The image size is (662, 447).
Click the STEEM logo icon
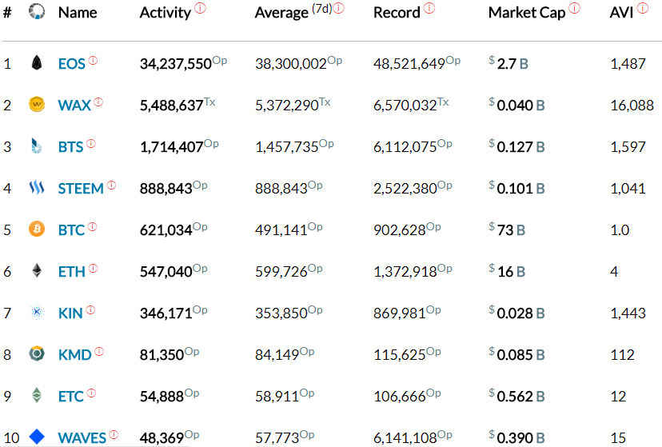click(x=37, y=187)
